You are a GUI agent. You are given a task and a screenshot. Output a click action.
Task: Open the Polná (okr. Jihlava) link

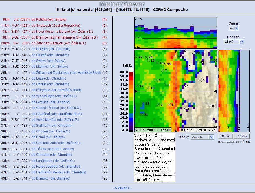click(48, 137)
